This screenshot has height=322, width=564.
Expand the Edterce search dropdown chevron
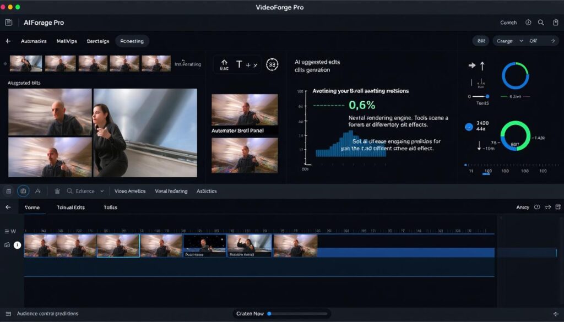pyautogui.click(x=102, y=191)
